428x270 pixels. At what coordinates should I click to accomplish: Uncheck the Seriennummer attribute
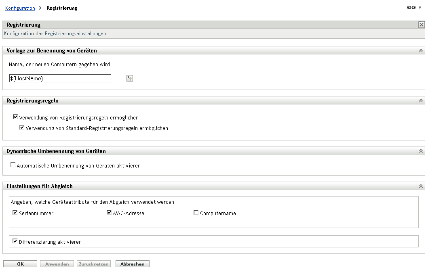point(15,212)
